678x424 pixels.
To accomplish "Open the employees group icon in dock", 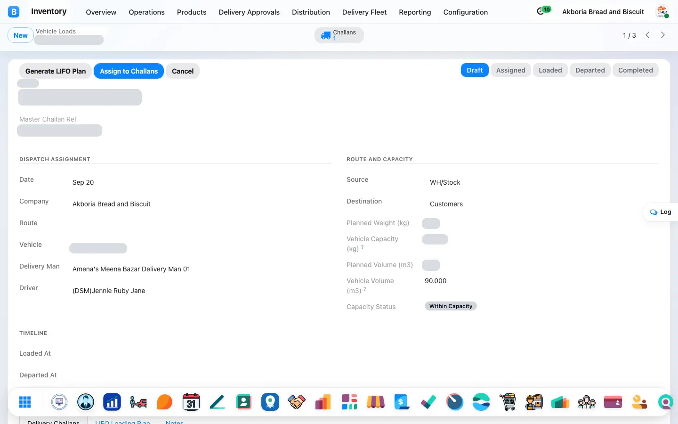I will pyautogui.click(x=587, y=402).
